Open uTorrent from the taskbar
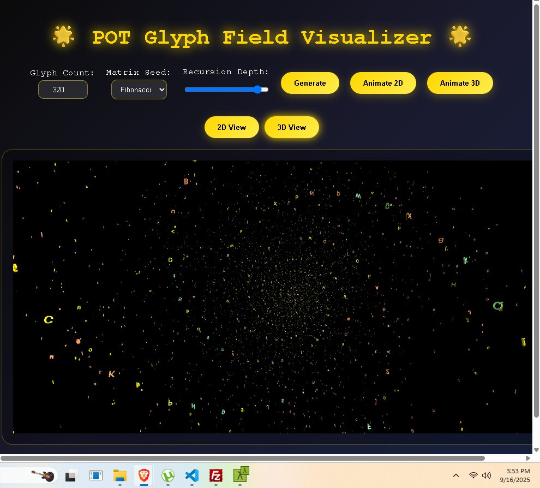Image resolution: width=540 pixels, height=488 pixels. (x=168, y=475)
